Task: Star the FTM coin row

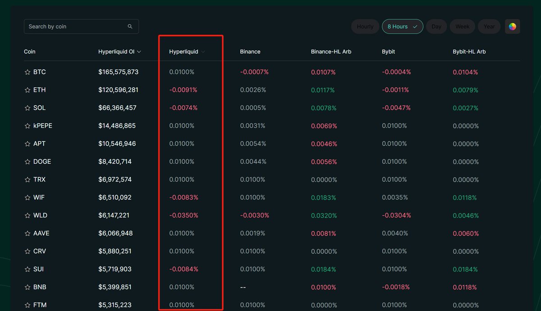Action: point(27,305)
